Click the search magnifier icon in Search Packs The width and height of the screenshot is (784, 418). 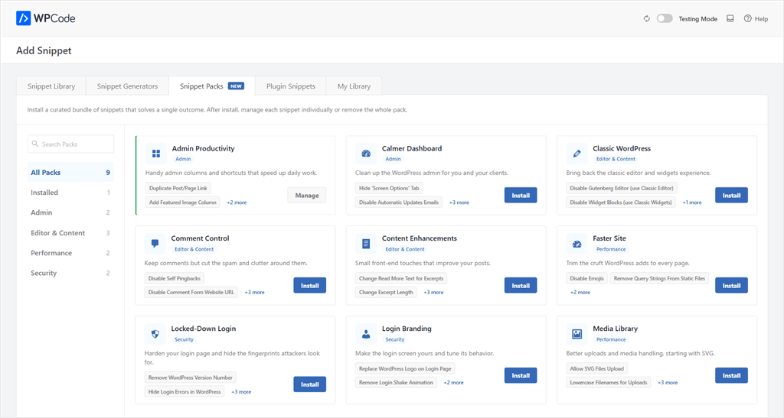point(35,144)
